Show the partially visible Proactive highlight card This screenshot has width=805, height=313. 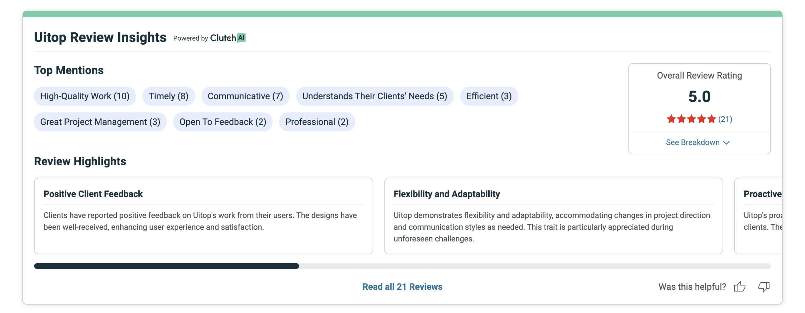(x=758, y=216)
